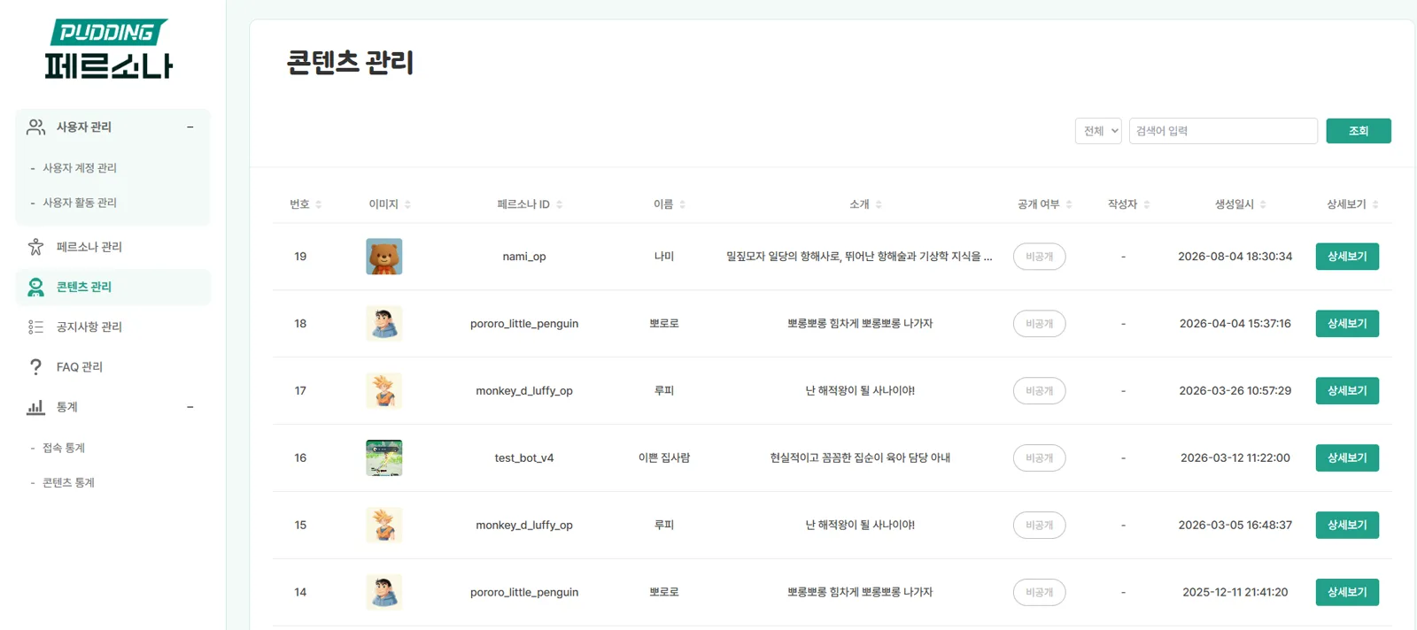The width and height of the screenshot is (1417, 630).
Task: Open 사용자 계정 관리 submenu
Action: (x=80, y=168)
